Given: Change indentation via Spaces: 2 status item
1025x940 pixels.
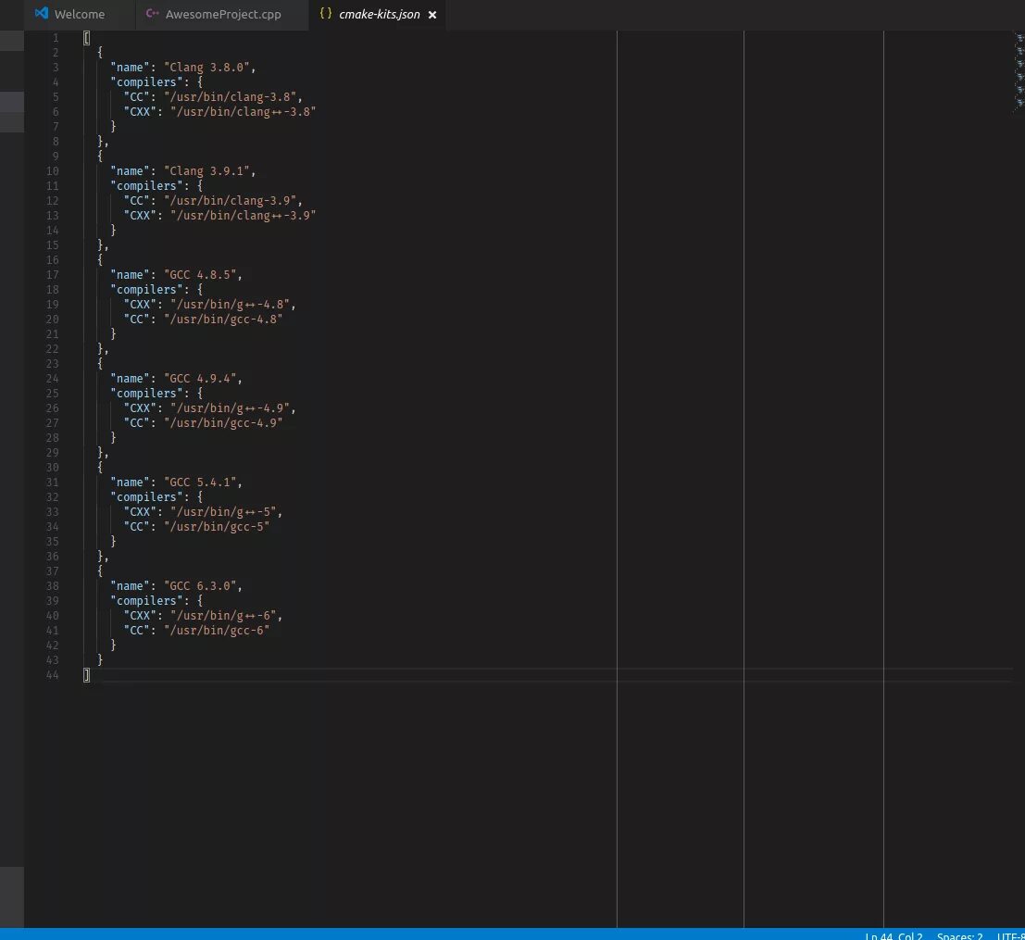Looking at the screenshot, I should tap(959, 935).
